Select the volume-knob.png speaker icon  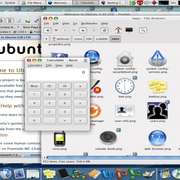point(108,138)
